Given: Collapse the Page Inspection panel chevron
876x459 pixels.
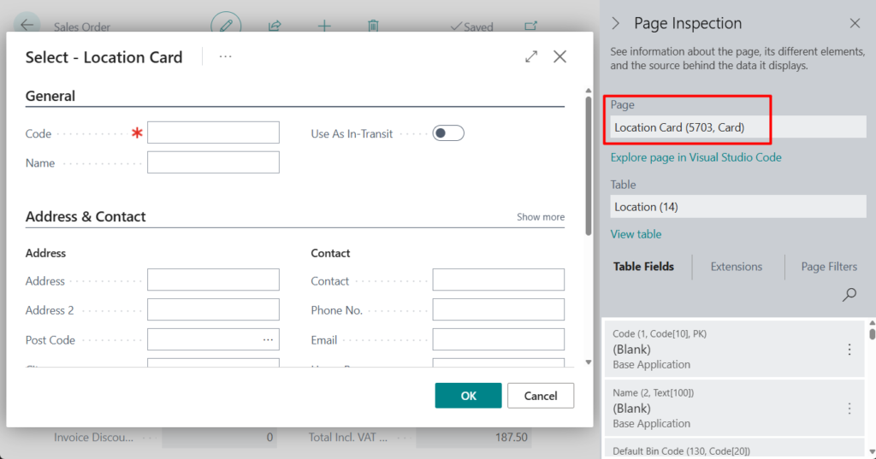Looking at the screenshot, I should [616, 23].
